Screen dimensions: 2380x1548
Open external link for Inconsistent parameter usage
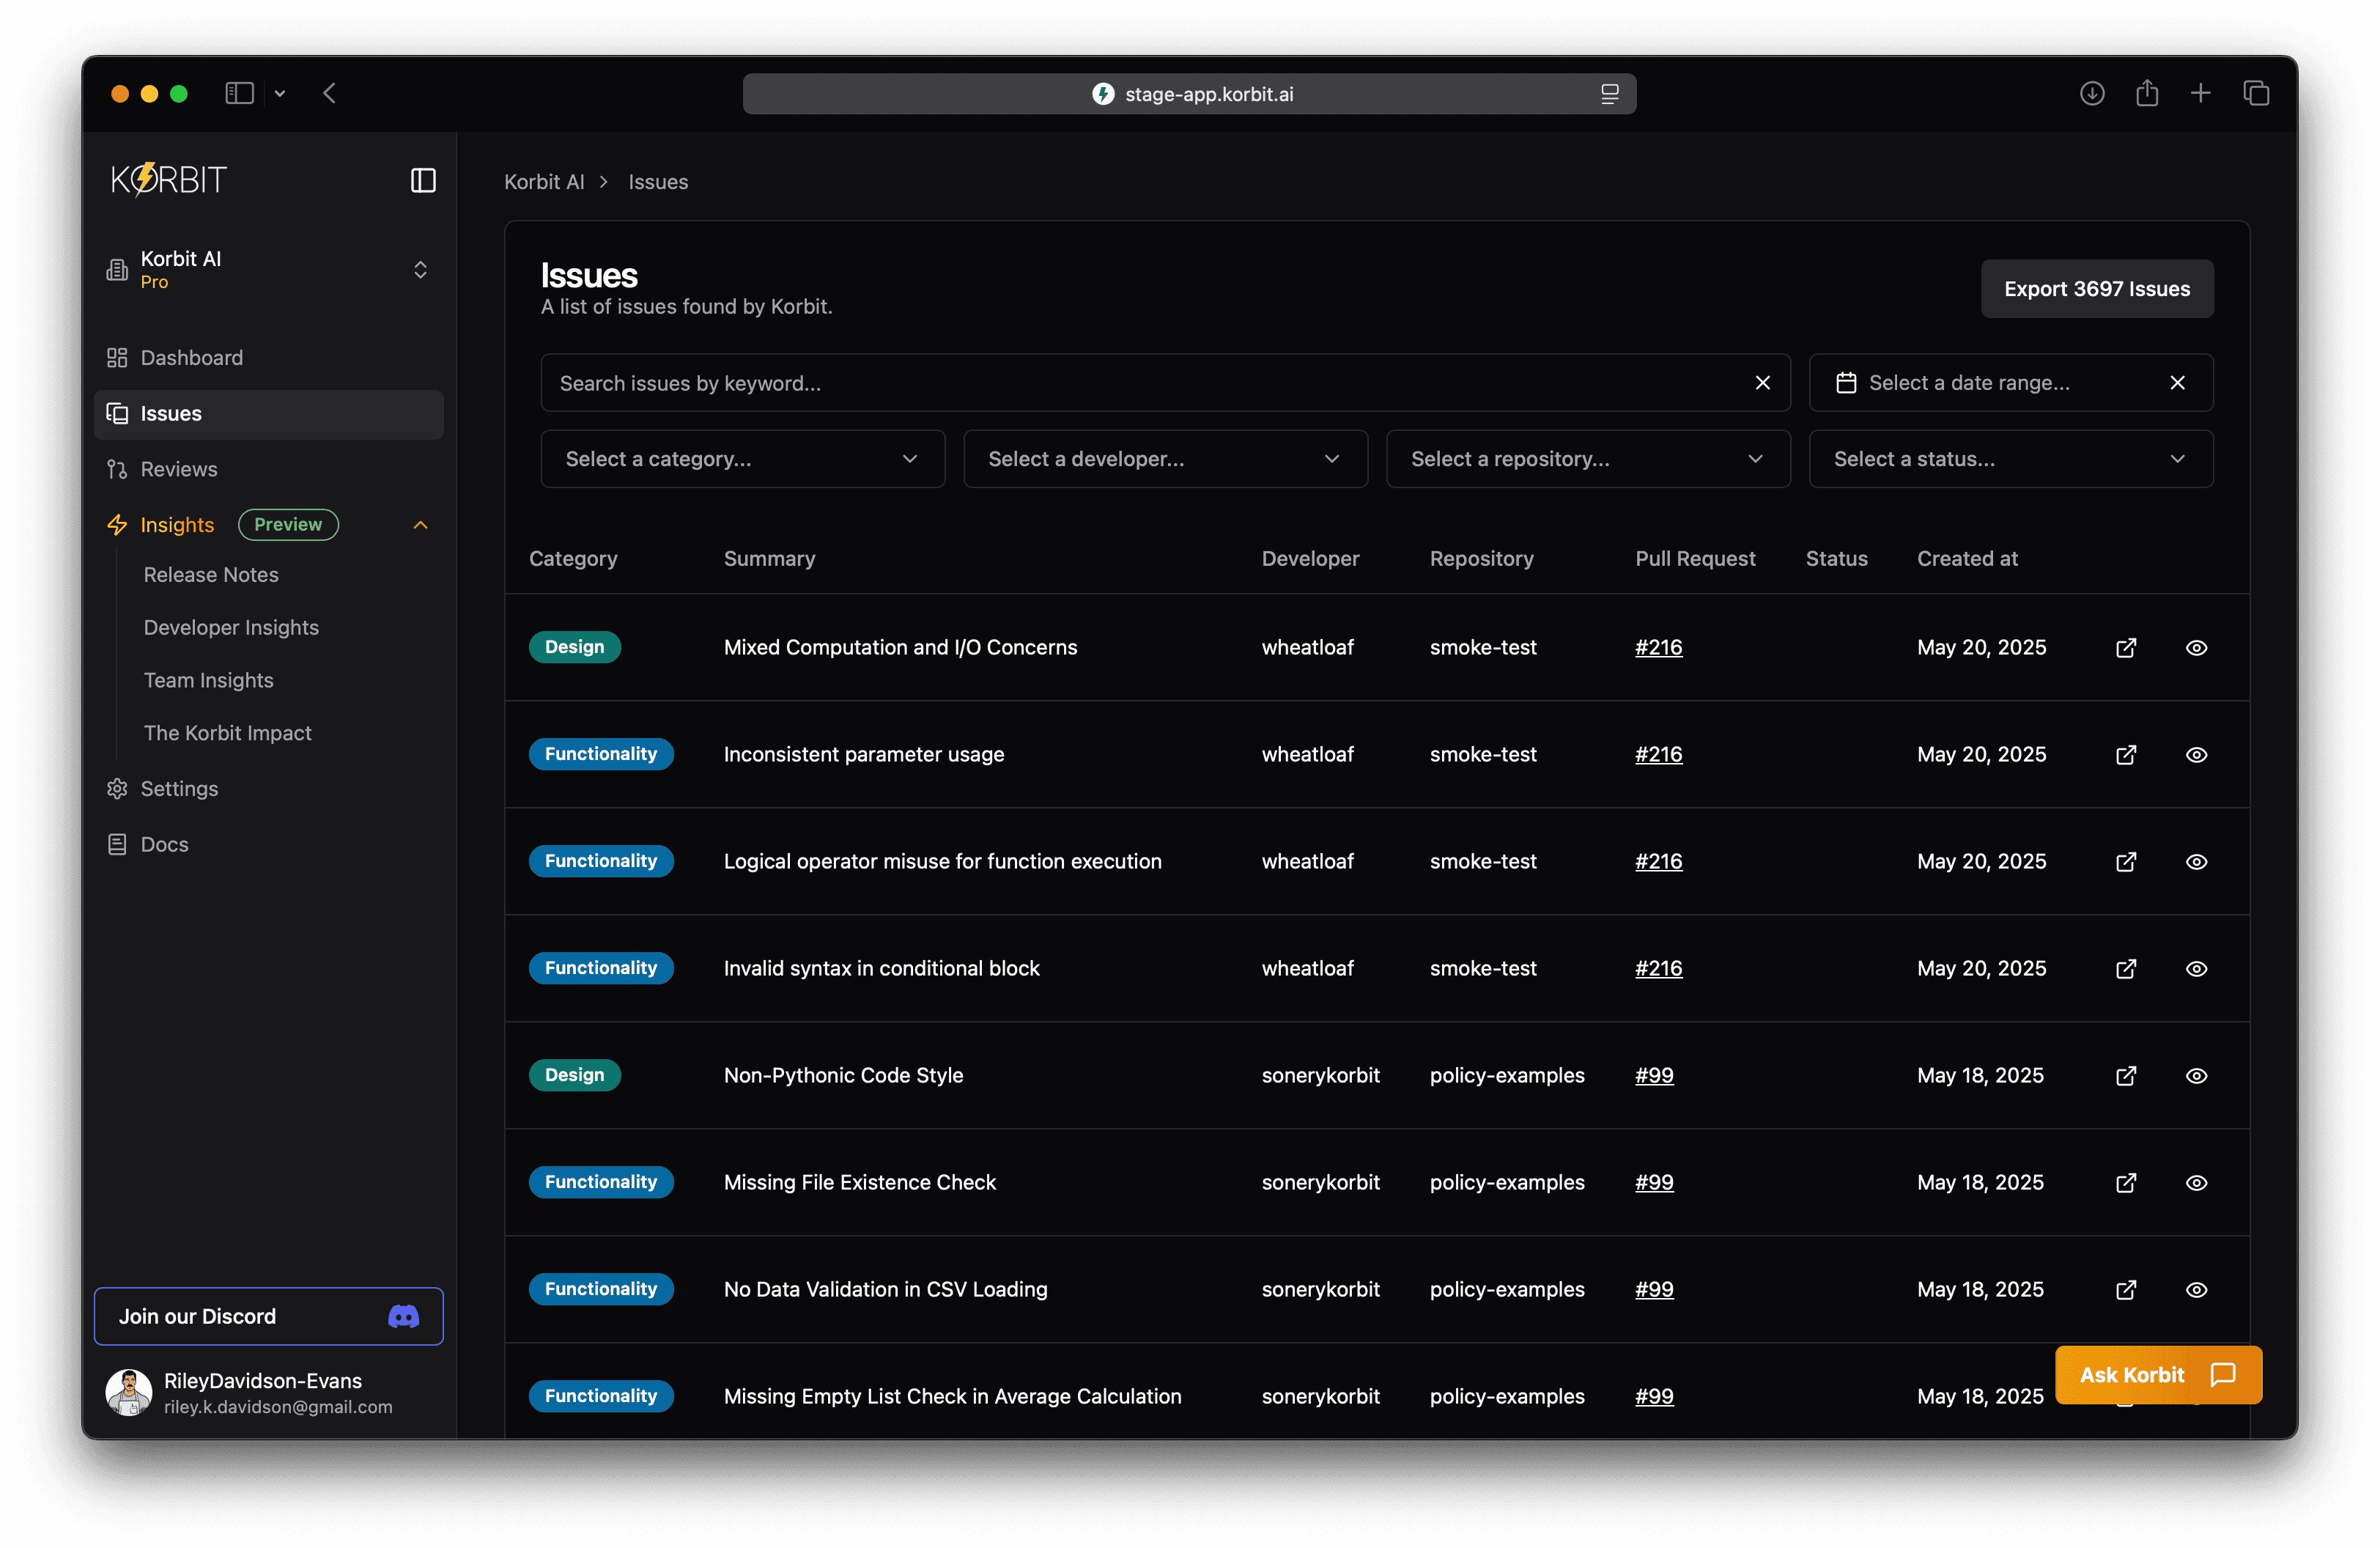pos(2126,755)
